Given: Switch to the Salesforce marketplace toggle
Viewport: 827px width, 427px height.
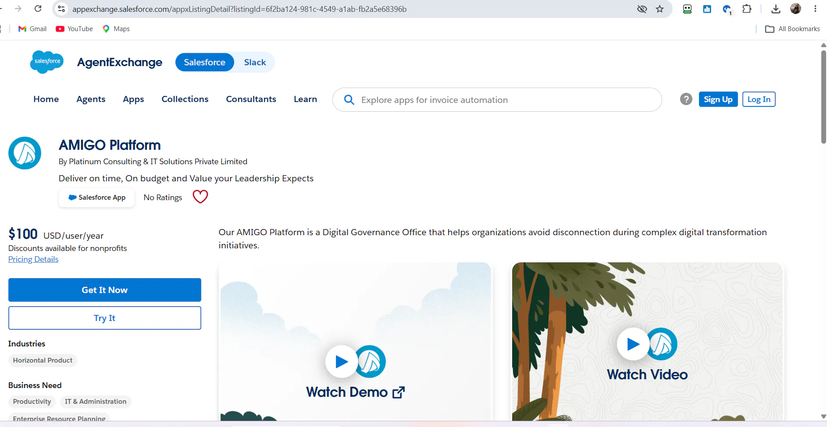Looking at the screenshot, I should 204,62.
